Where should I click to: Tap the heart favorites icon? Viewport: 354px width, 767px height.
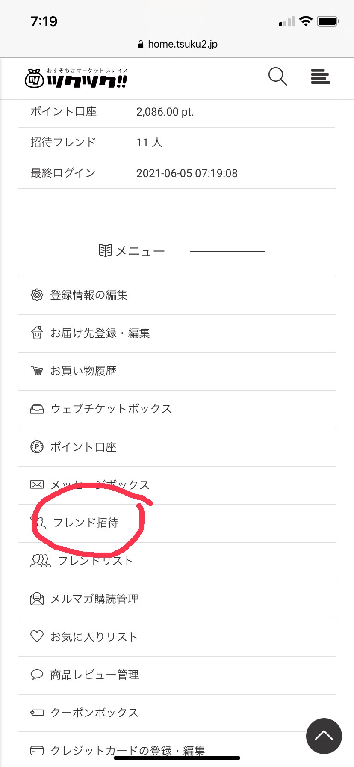tap(37, 636)
